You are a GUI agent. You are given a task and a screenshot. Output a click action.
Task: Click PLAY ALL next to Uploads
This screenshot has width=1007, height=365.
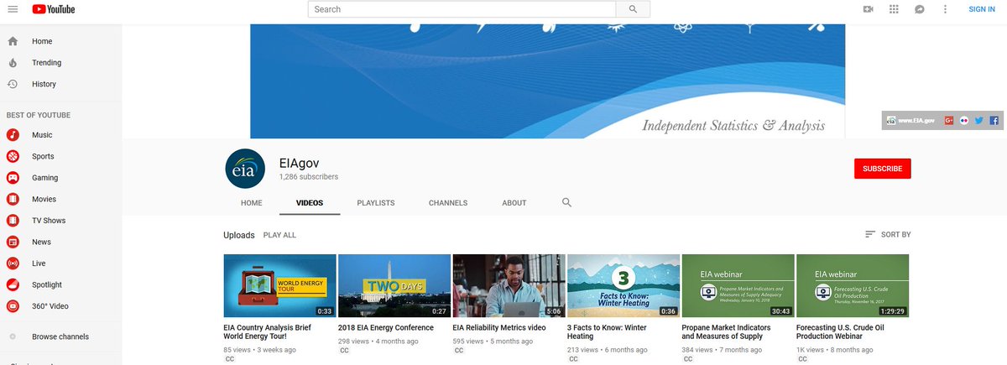[279, 235]
